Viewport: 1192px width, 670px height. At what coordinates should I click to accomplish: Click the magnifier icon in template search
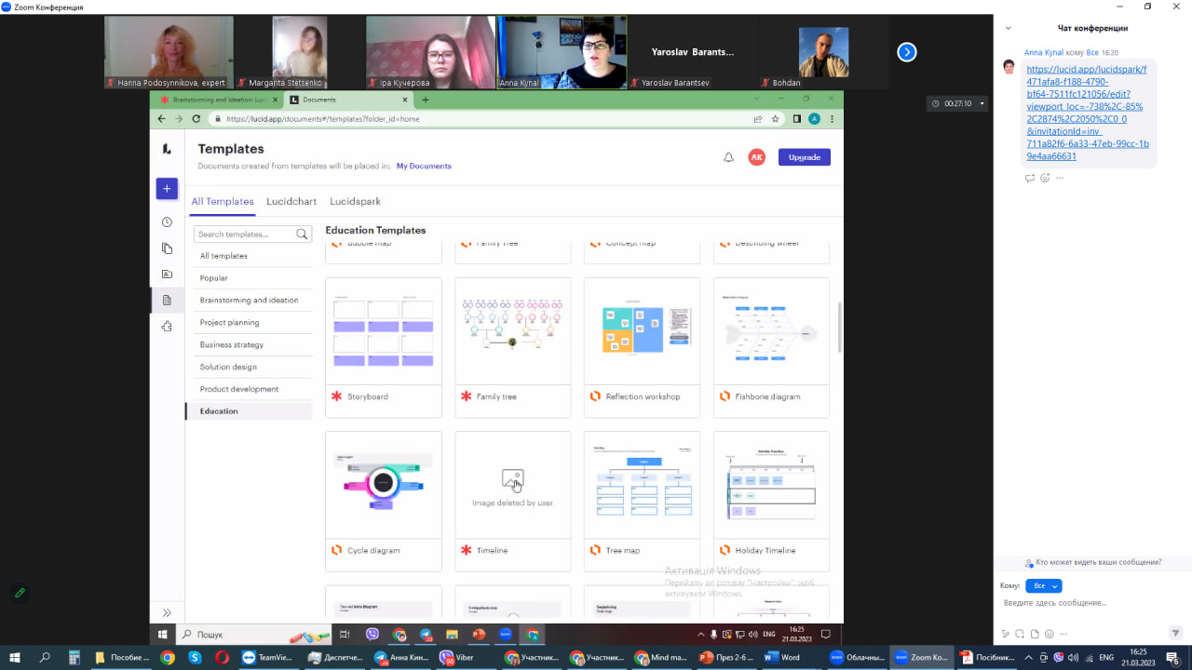coord(302,234)
